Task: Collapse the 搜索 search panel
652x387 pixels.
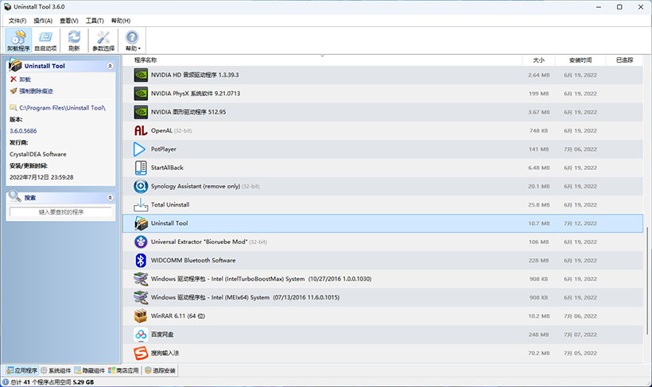Action: (109, 197)
